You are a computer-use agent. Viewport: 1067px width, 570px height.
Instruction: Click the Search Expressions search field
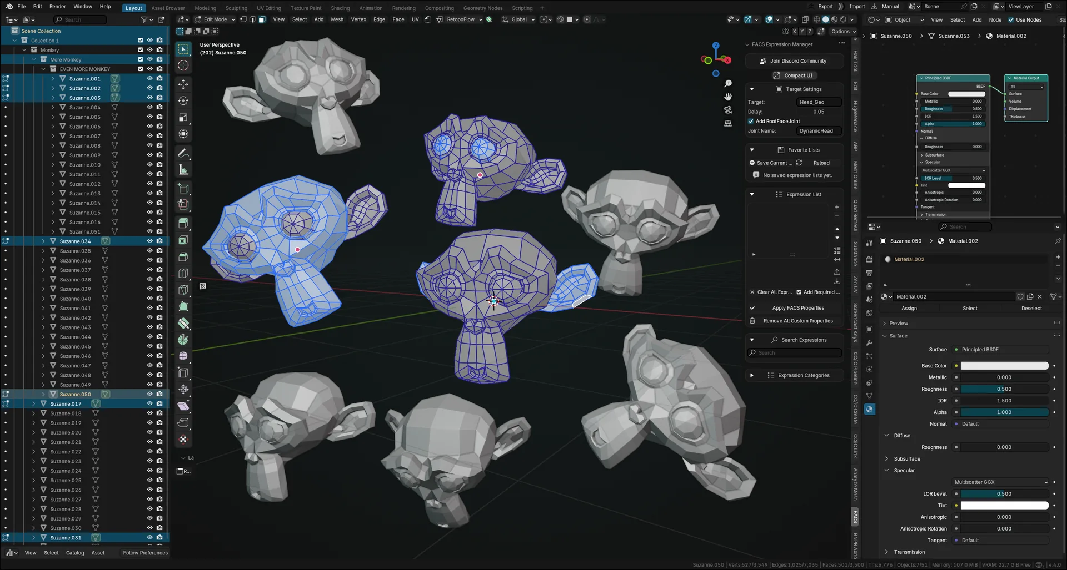pyautogui.click(x=795, y=353)
